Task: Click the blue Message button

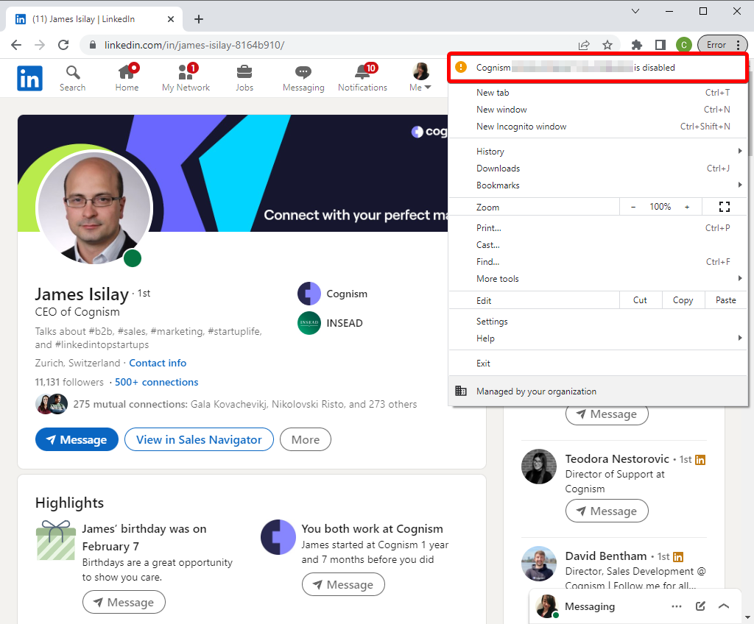Action: click(77, 439)
